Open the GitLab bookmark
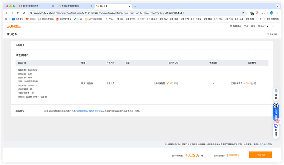 click(31, 19)
